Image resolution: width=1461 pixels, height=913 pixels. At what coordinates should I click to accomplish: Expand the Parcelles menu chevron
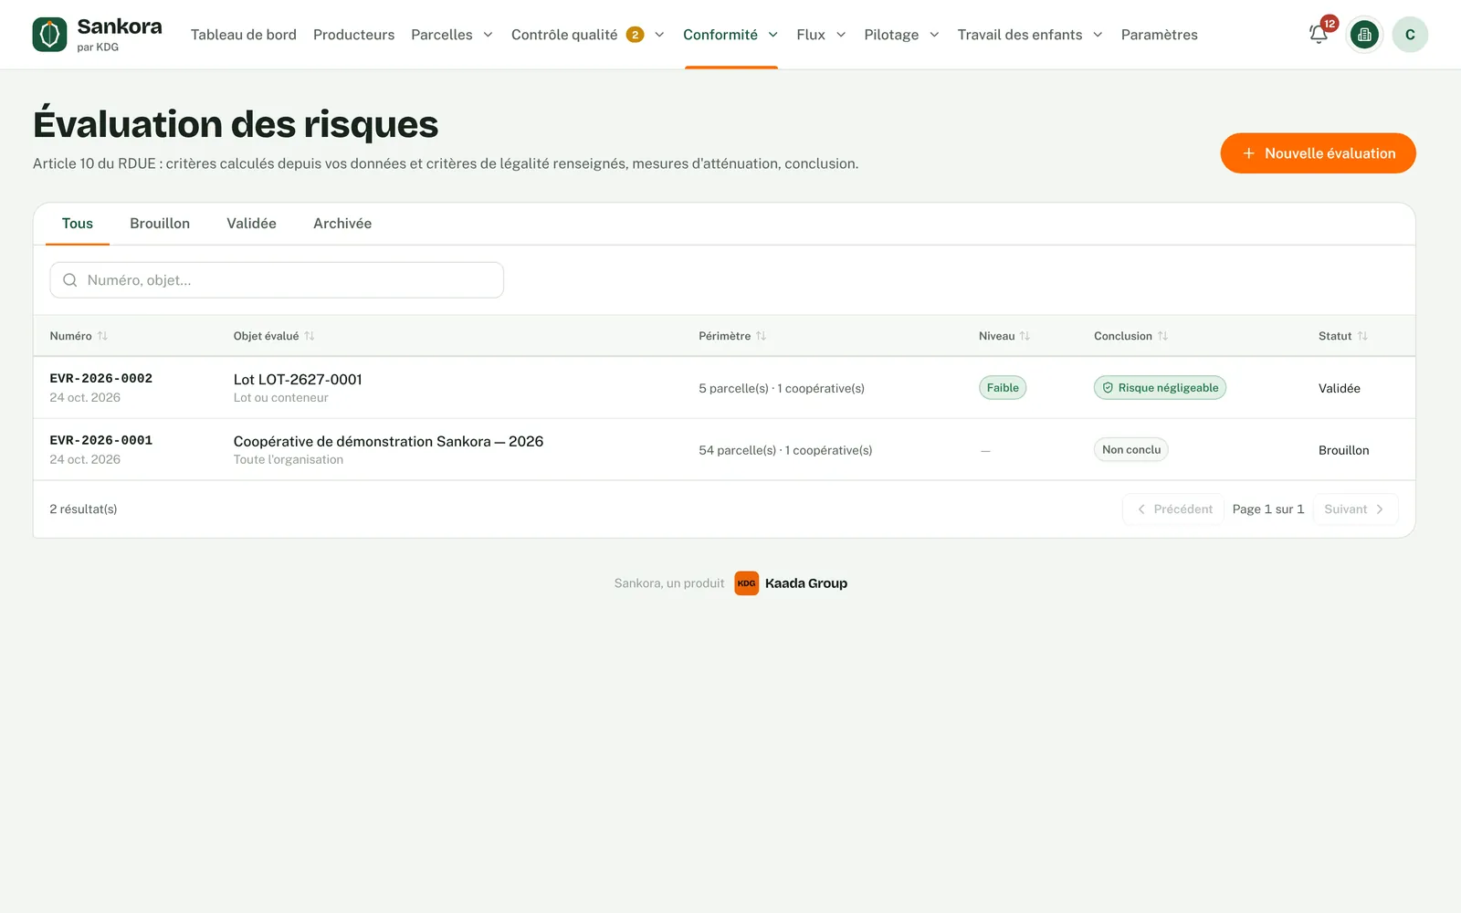pyautogui.click(x=489, y=35)
